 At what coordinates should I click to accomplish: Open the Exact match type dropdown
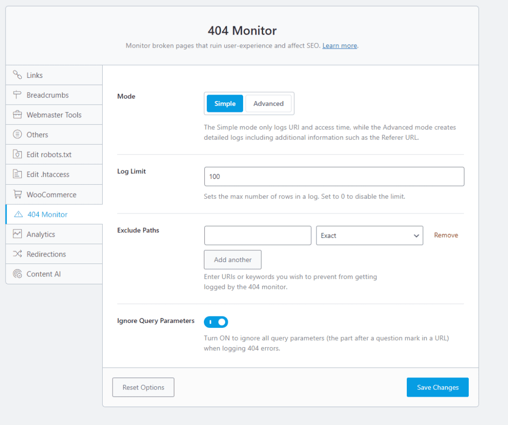click(370, 235)
